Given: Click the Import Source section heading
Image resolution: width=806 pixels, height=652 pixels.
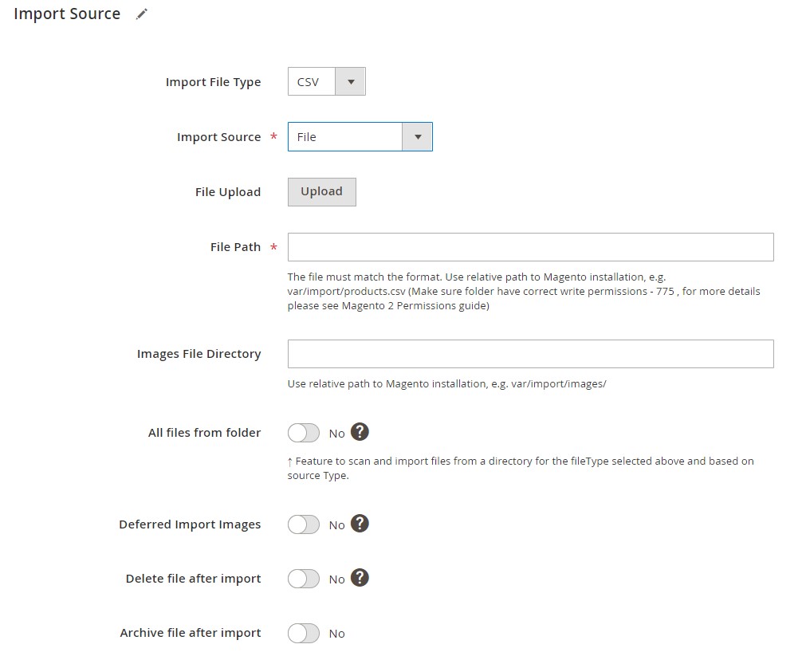Looking at the screenshot, I should pos(67,14).
